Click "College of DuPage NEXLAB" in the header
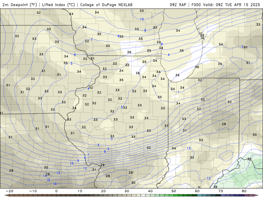 tap(106, 5)
